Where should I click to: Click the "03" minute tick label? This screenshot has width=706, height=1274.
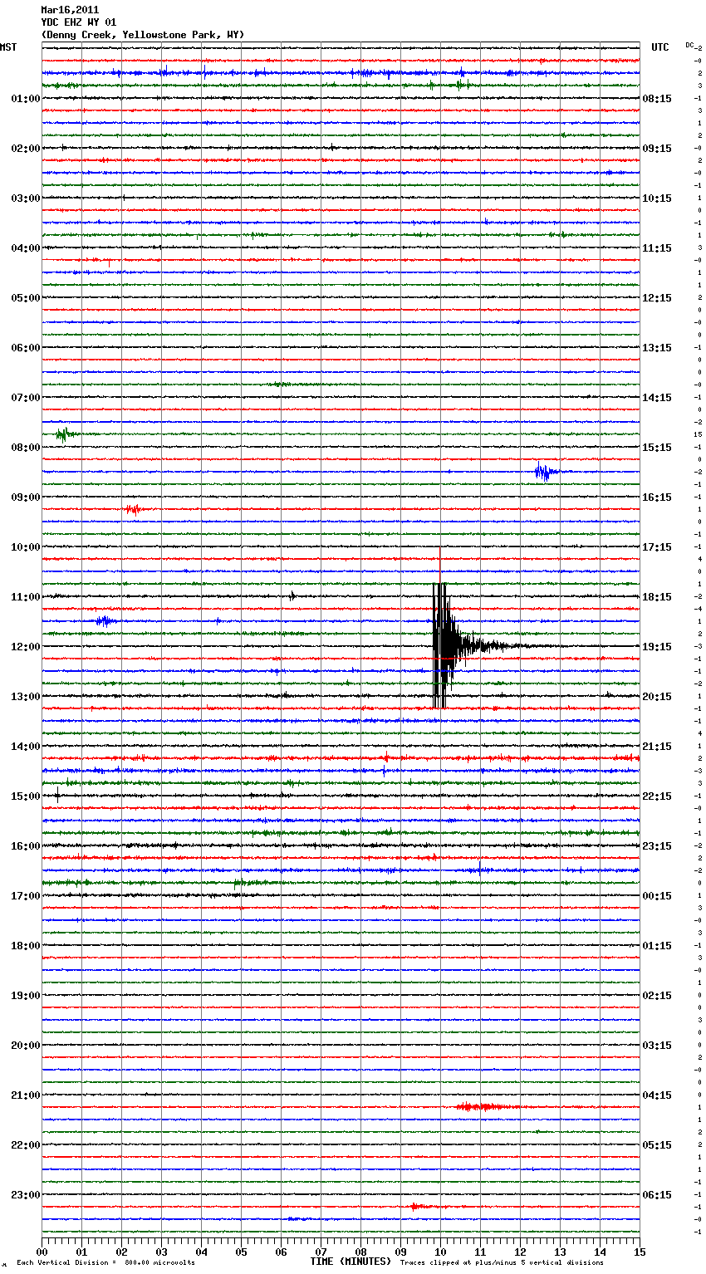coord(161,1252)
